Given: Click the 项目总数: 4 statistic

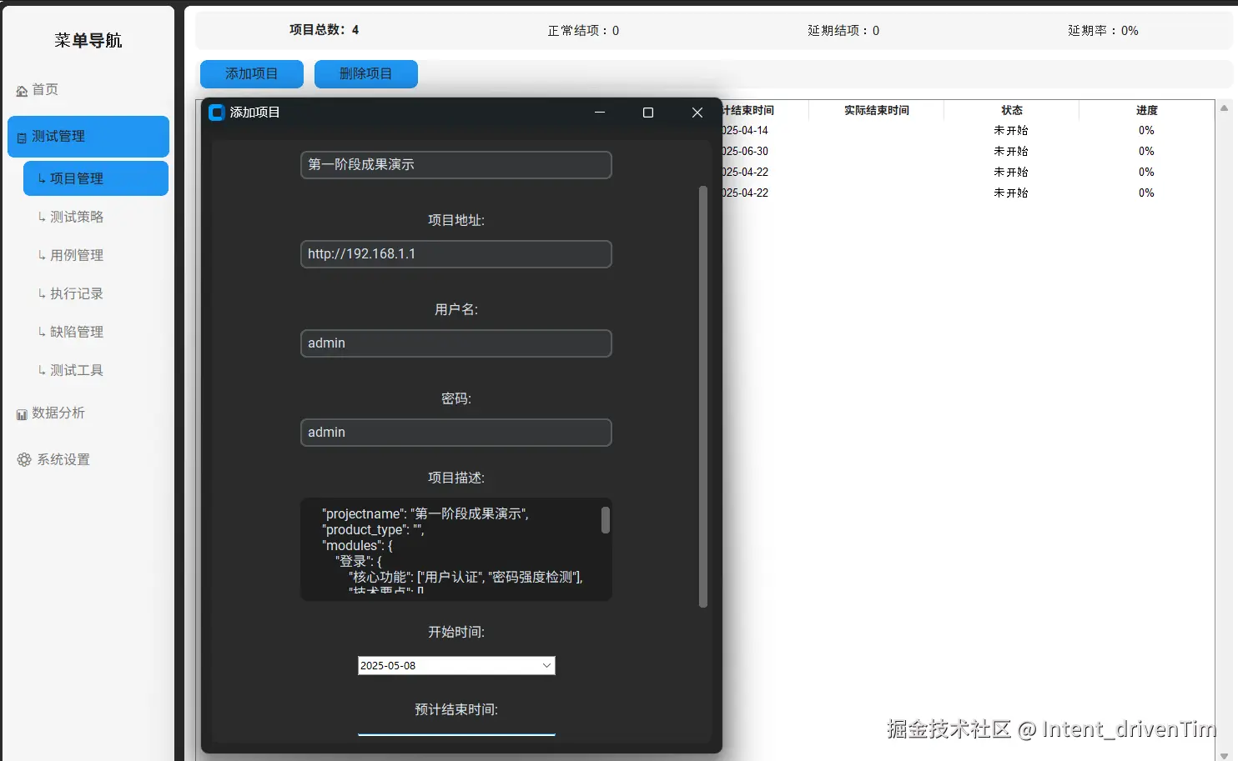Looking at the screenshot, I should click(x=324, y=30).
